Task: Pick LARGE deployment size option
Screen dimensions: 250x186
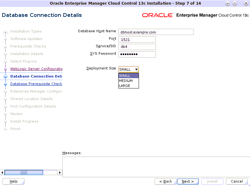Action: [x=129, y=86]
